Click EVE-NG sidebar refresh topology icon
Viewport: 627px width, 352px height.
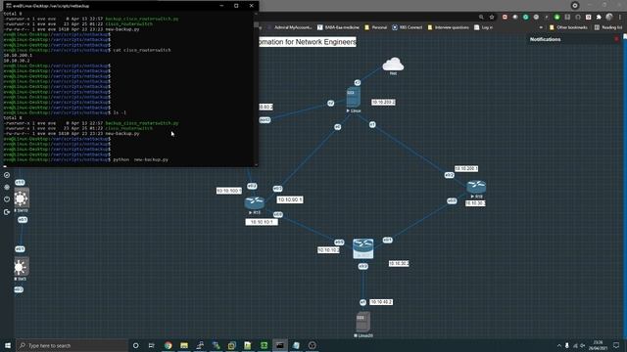pyautogui.click(x=7, y=187)
